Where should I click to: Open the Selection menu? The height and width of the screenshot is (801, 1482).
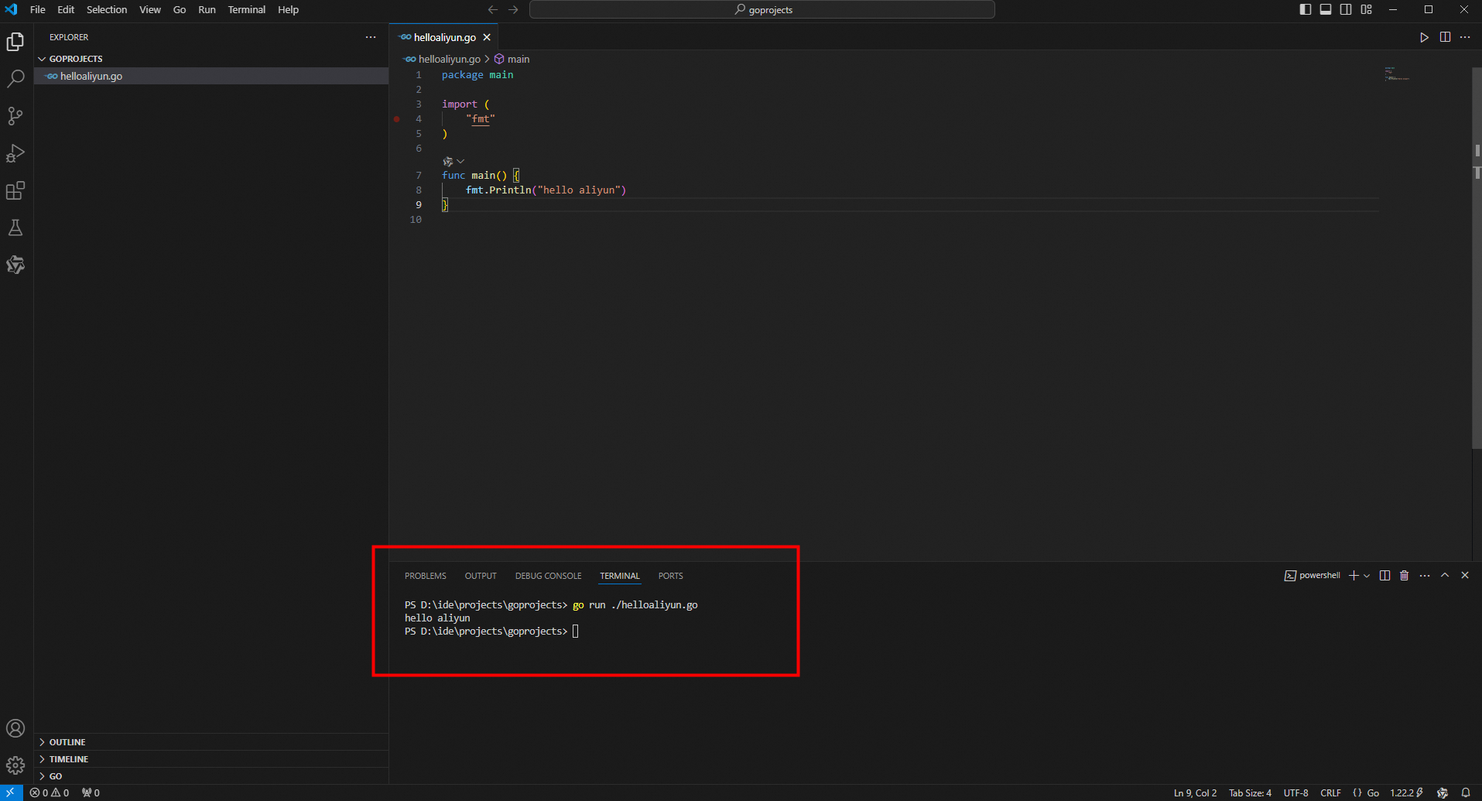point(107,9)
